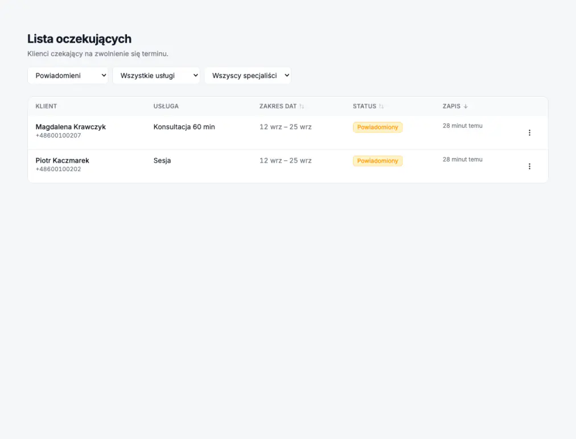The height and width of the screenshot is (439, 576).
Task: Click the Sesja service cell
Action: 162,160
